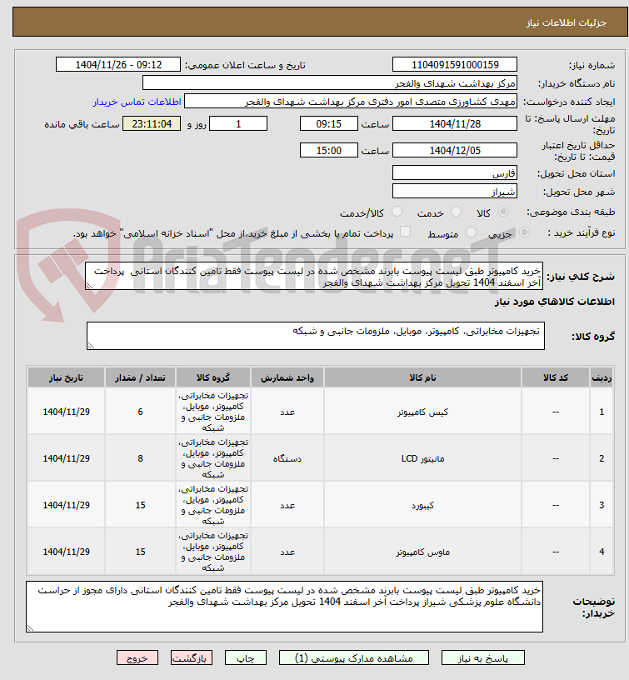Click the province field فارس
629x680 pixels.
[x=455, y=173]
